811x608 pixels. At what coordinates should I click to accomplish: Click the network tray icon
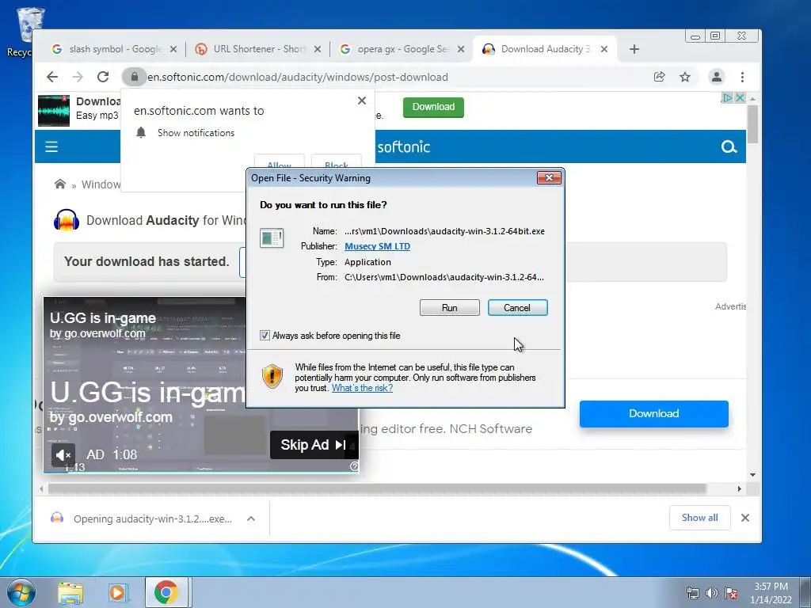click(692, 593)
